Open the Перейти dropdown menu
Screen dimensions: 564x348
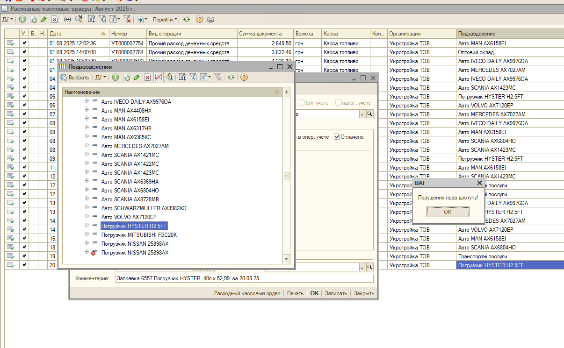point(165,19)
